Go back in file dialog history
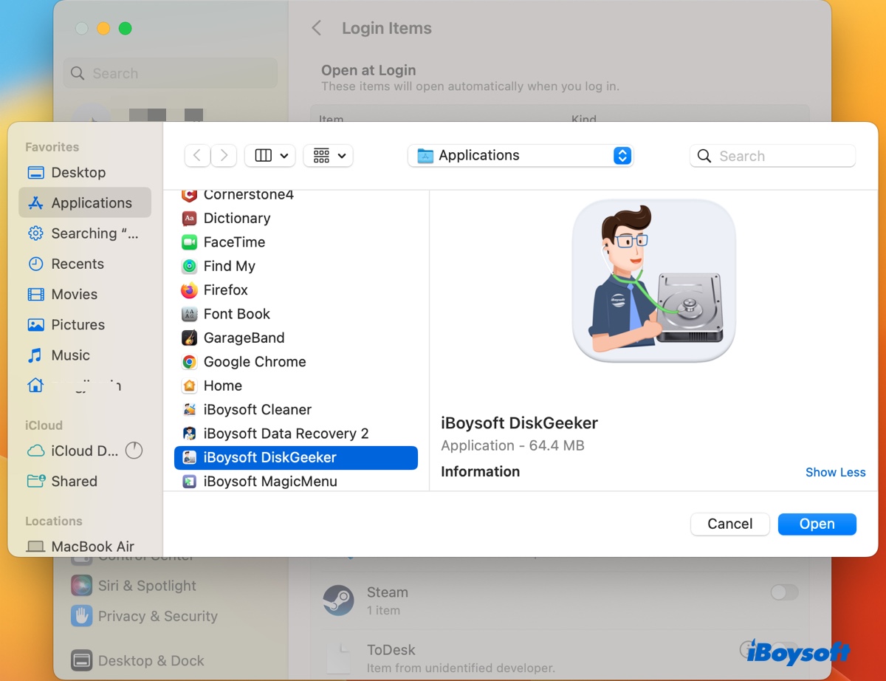 tap(197, 156)
